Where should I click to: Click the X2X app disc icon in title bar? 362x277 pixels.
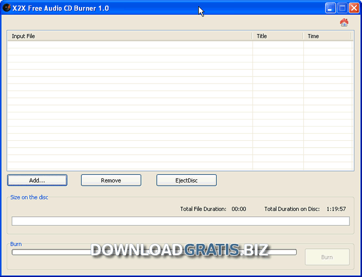(7, 8)
